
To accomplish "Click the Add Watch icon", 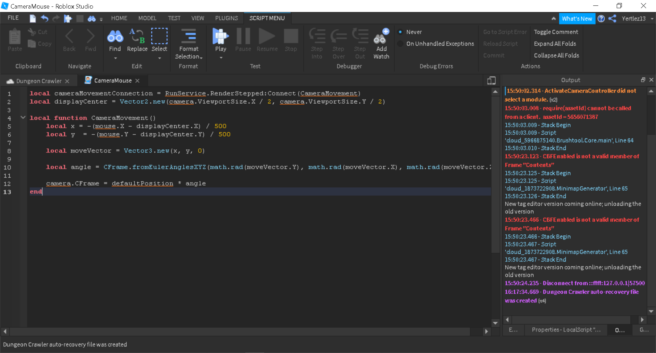I will 381,36.
